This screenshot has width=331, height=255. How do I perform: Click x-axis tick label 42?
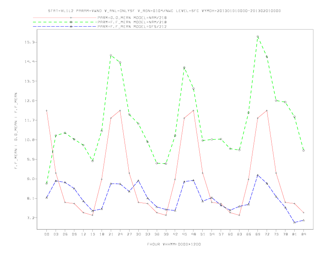point(175,234)
